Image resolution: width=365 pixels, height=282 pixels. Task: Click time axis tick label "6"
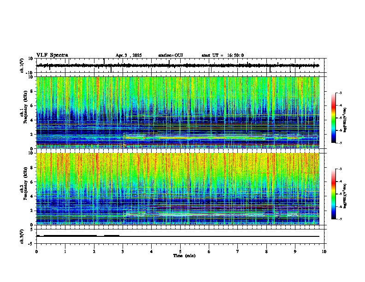tap(209, 252)
